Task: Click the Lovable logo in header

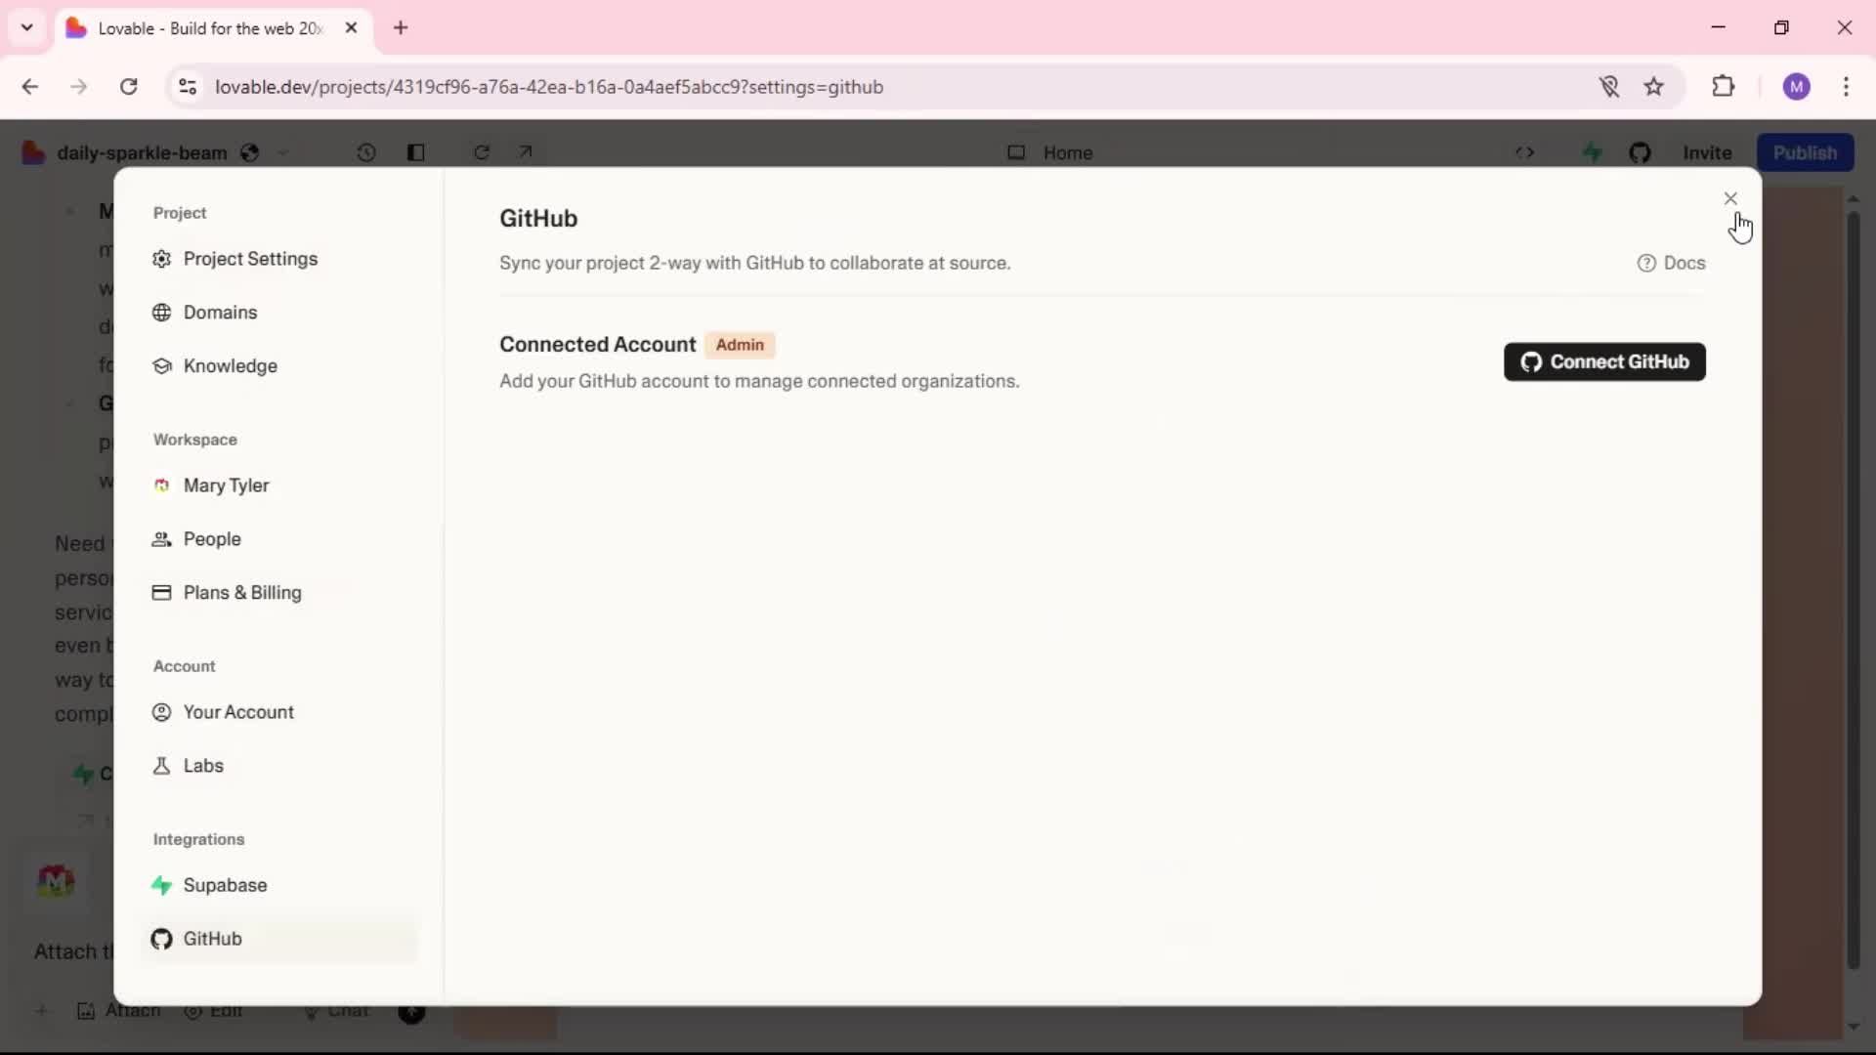Action: (33, 152)
